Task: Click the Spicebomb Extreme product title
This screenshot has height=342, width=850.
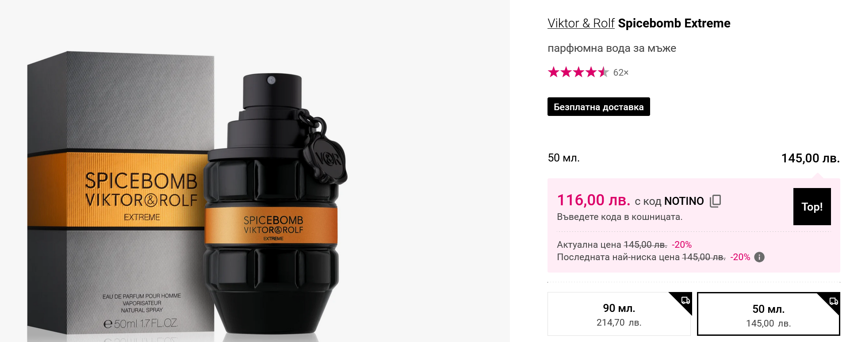Action: [674, 23]
